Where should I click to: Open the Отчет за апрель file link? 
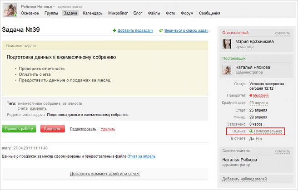141,156
